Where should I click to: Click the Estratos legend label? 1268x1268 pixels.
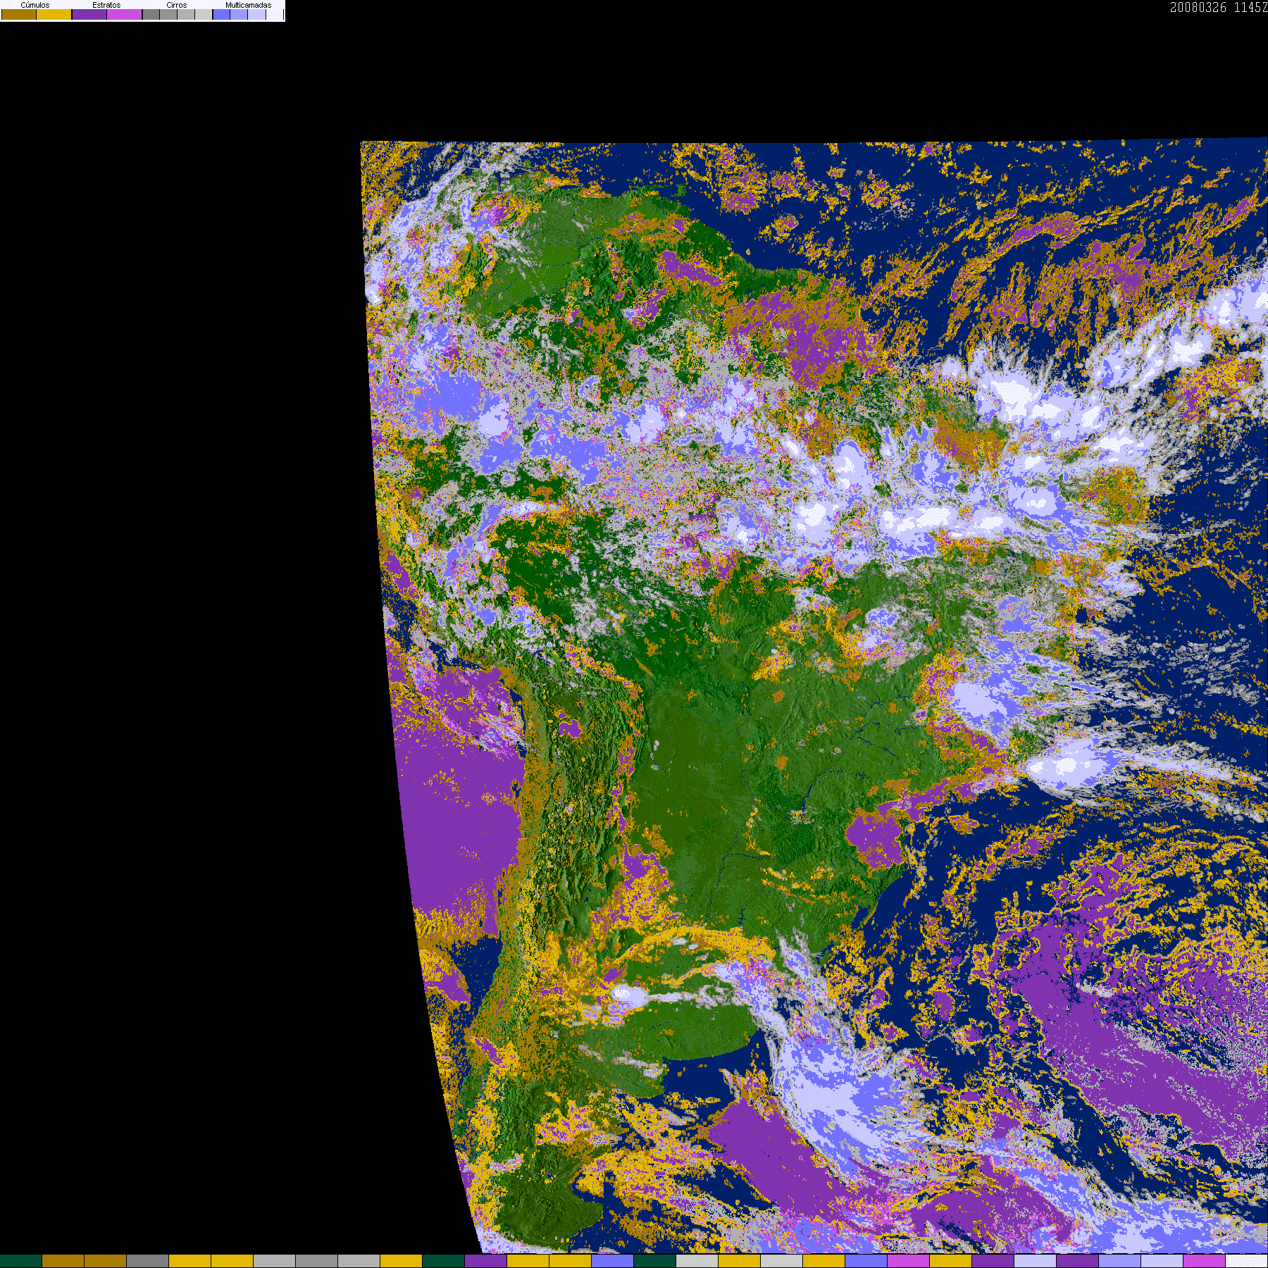[106, 5]
